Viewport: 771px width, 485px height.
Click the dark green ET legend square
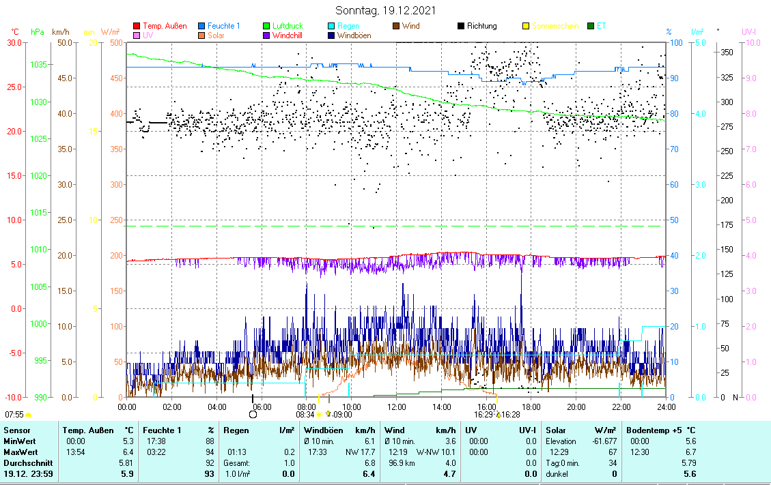591,27
